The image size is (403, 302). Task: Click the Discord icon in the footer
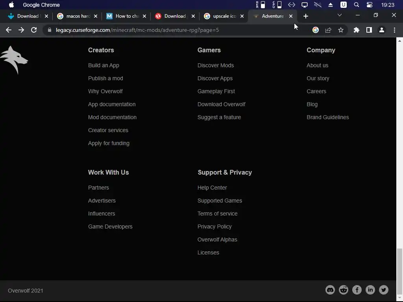tap(330, 290)
